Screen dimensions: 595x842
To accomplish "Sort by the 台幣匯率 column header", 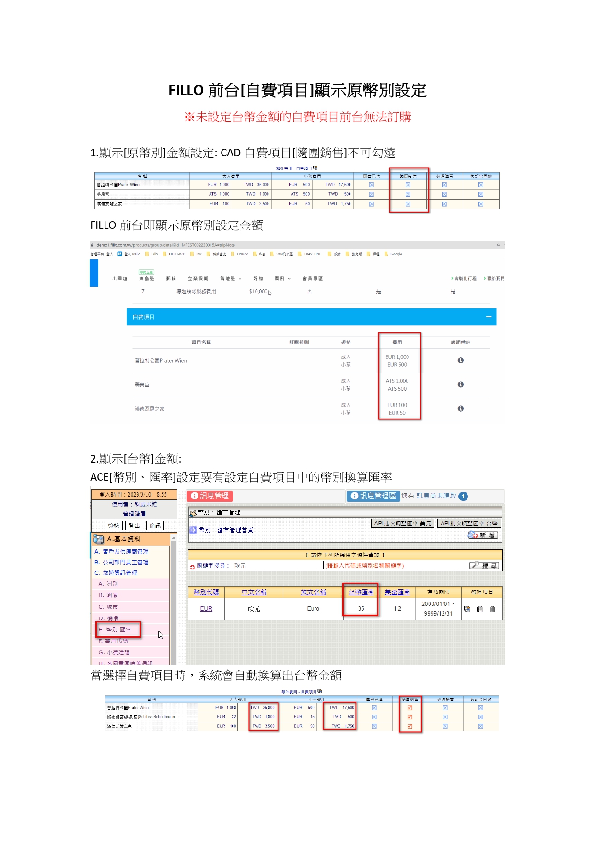I will tap(361, 592).
